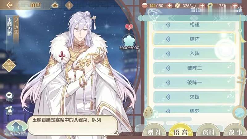Play the 入阵 voice line
247x139 pixels.
pyautogui.click(x=194, y=54)
